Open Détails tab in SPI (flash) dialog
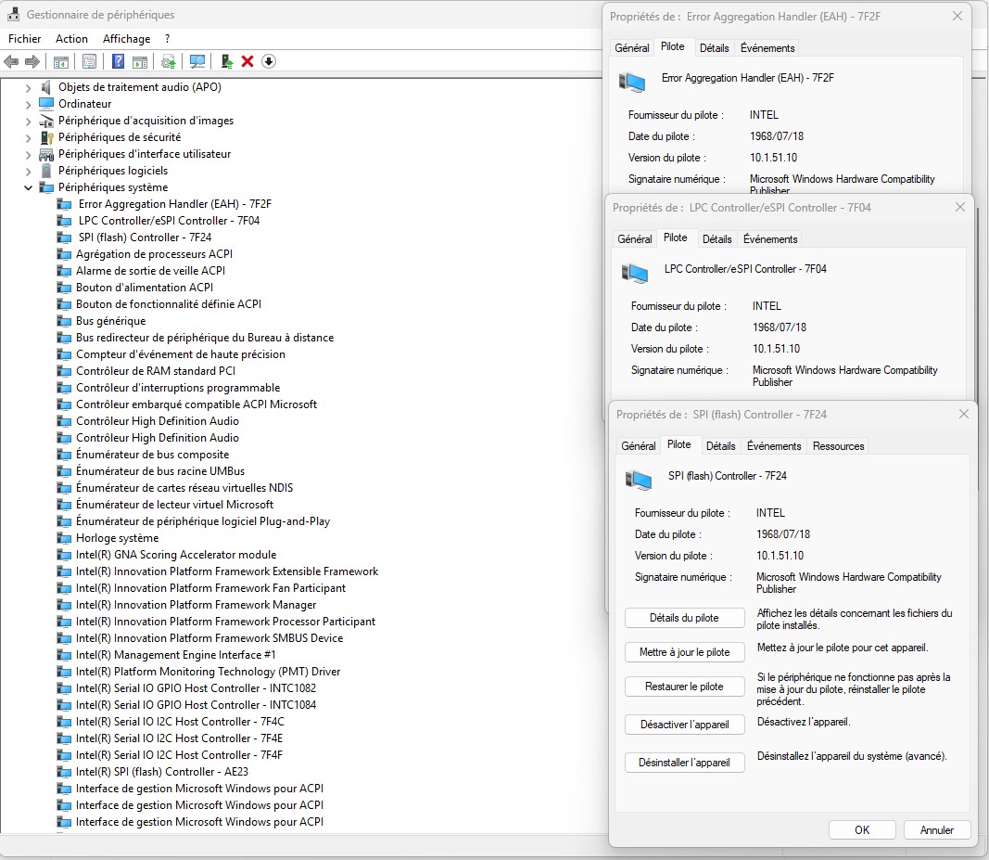The width and height of the screenshot is (989, 860). click(720, 446)
